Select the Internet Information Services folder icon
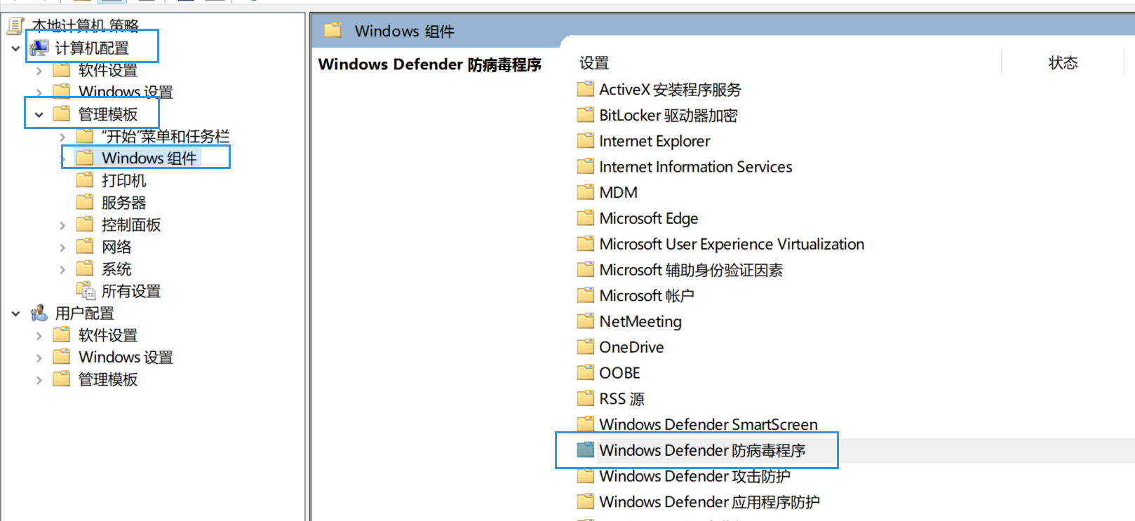The width and height of the screenshot is (1135, 521). 585,166
